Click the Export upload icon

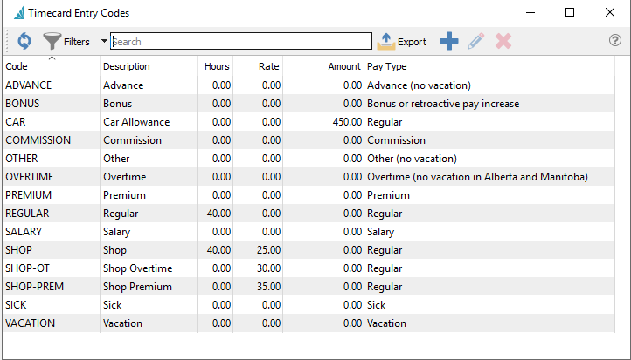(385, 41)
